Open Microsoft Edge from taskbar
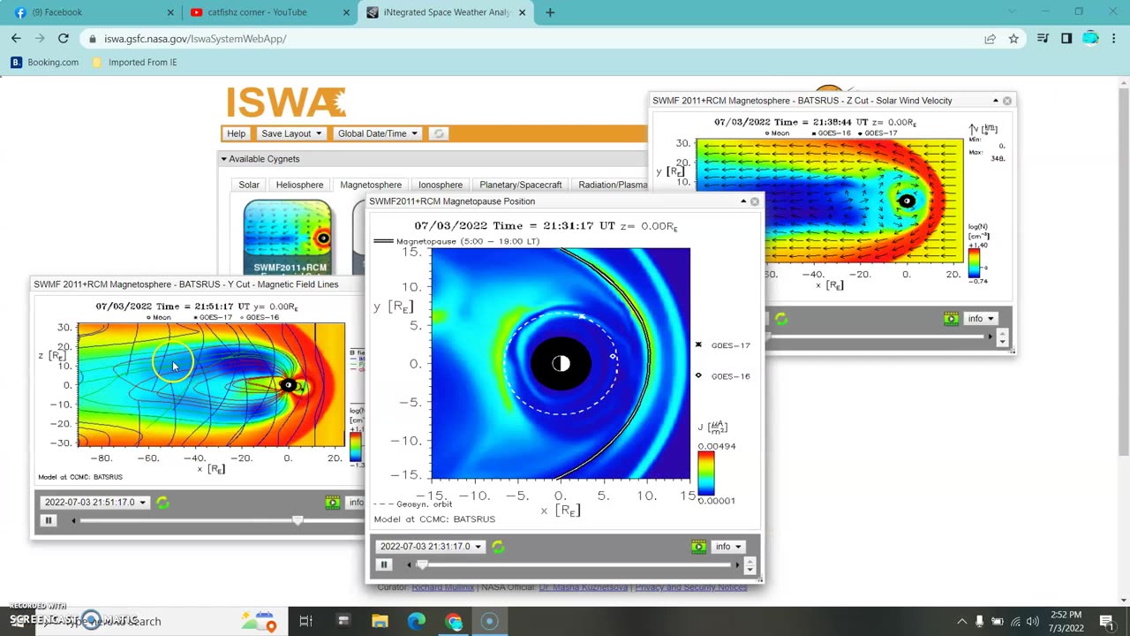The width and height of the screenshot is (1130, 636). [417, 621]
